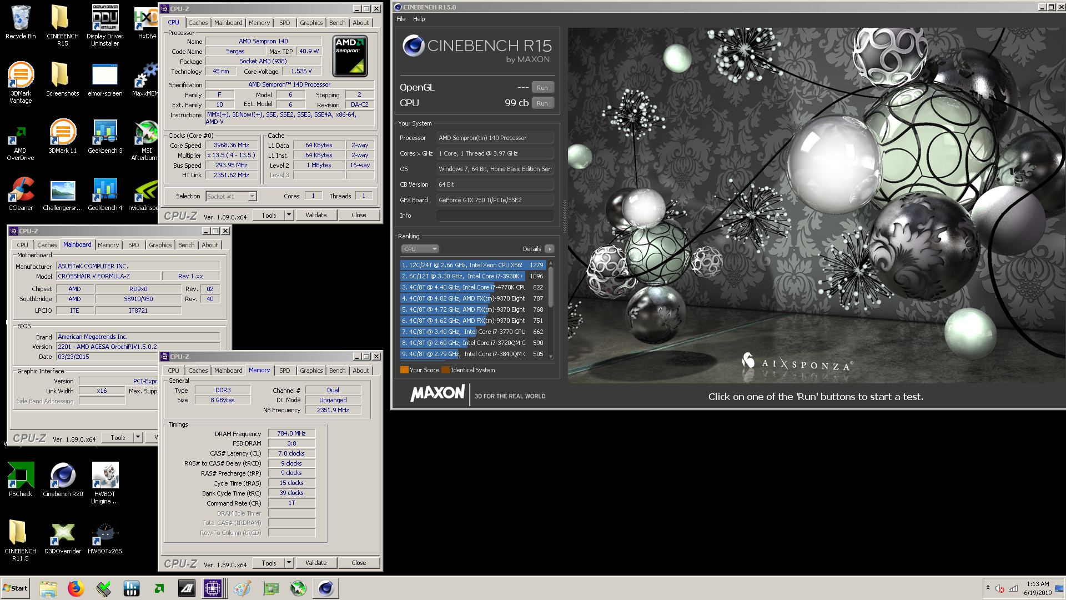
Task: Select ranking entry 12C/24T Intel Xeon
Action: [x=473, y=265]
